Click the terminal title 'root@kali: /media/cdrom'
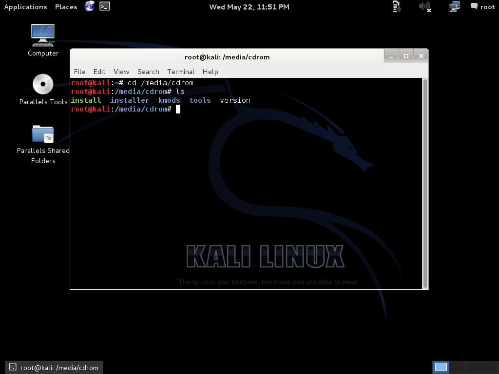The height and width of the screenshot is (374, 499). (227, 57)
